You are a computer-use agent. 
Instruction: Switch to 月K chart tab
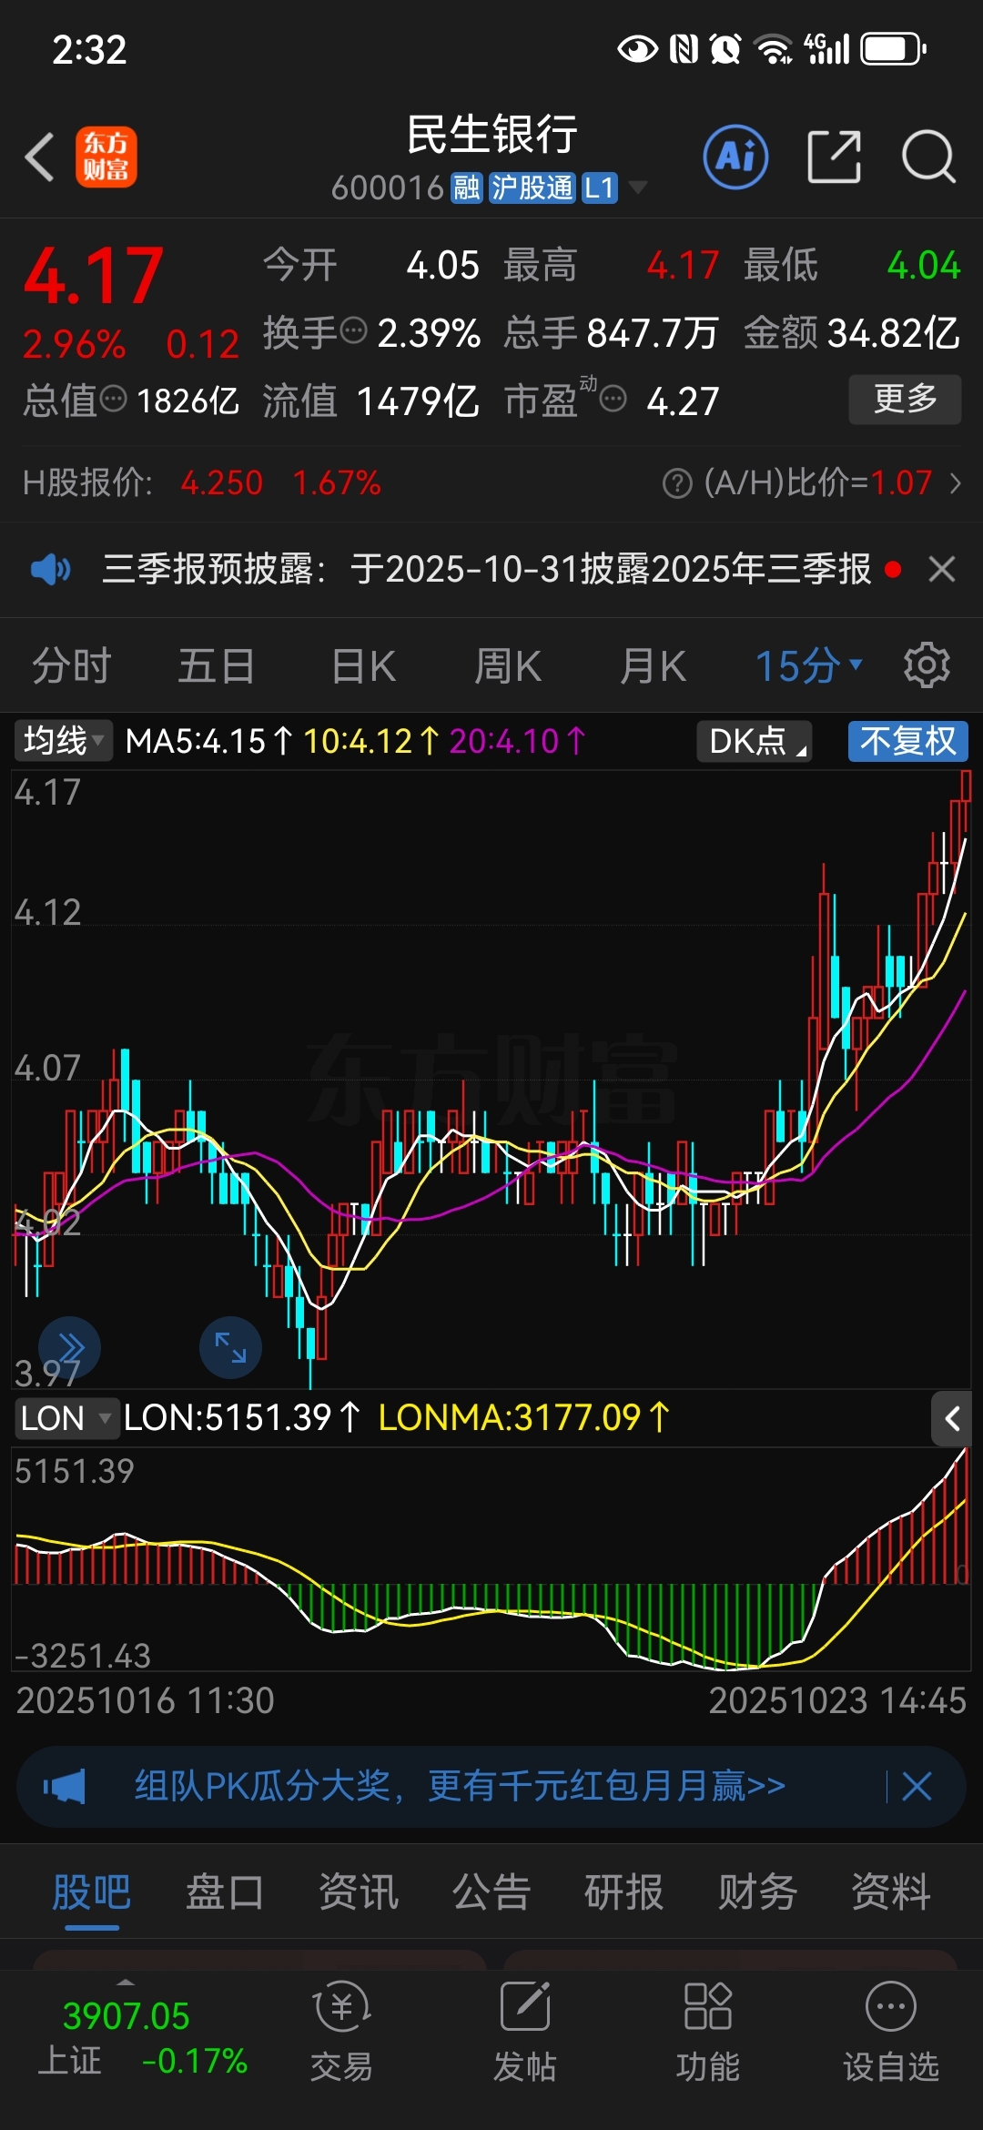(653, 665)
